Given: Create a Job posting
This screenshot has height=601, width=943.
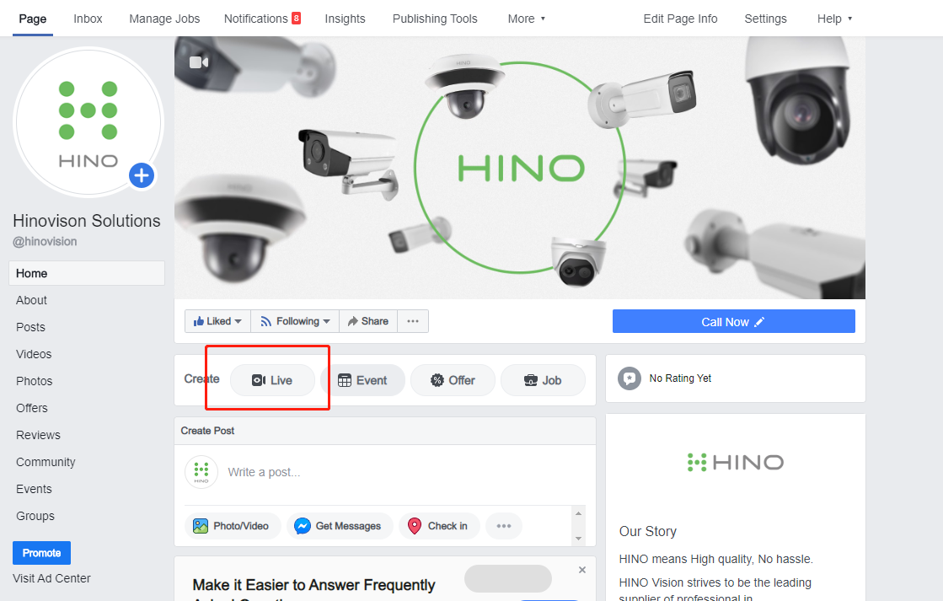Looking at the screenshot, I should pyautogui.click(x=543, y=380).
